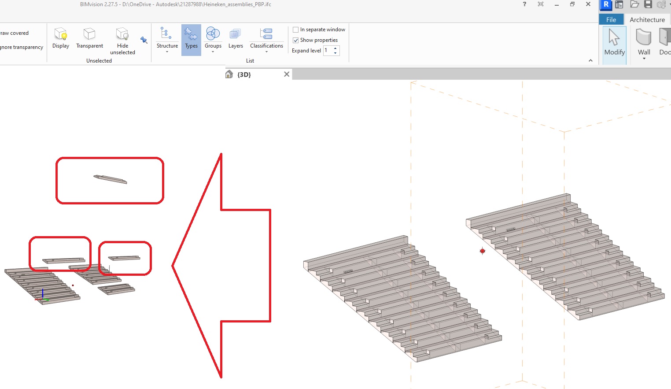This screenshot has height=389, width=671.
Task: Open the Classifications panel
Action: pyautogui.click(x=266, y=40)
